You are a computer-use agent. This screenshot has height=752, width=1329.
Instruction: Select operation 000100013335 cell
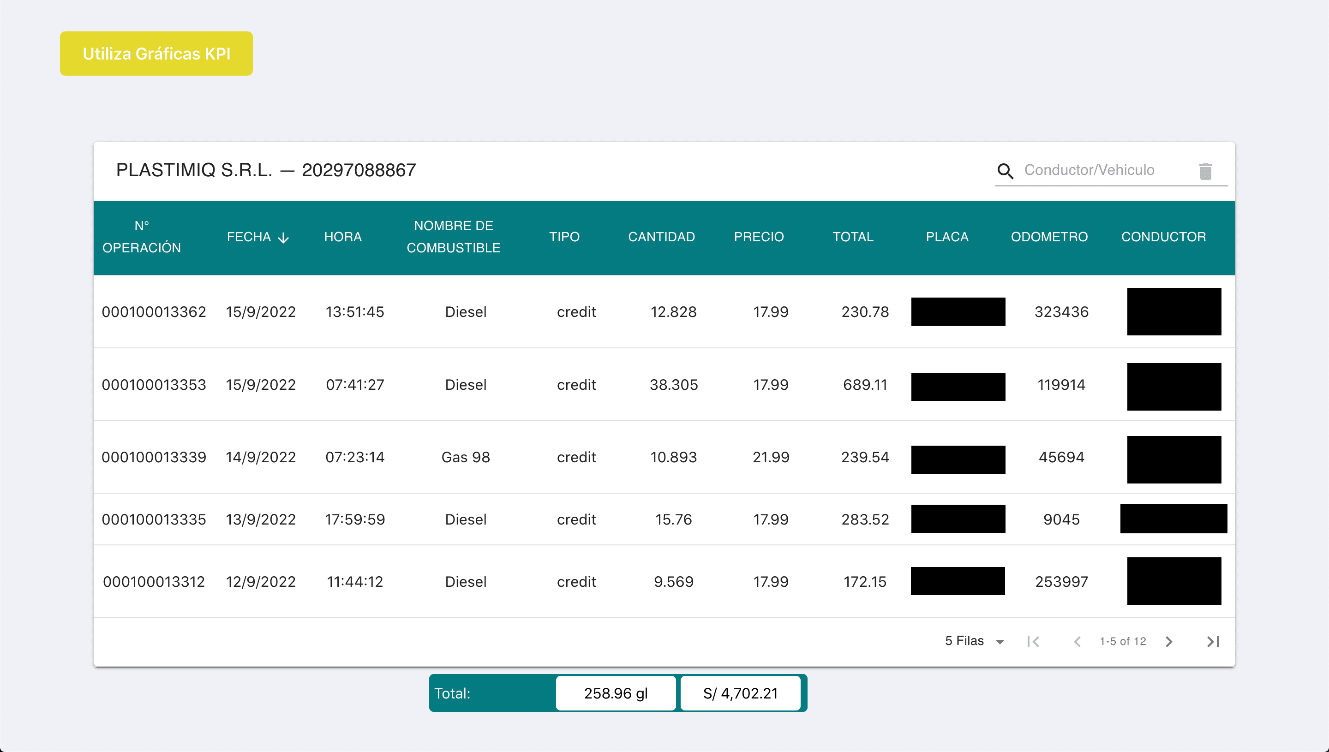[x=154, y=519]
